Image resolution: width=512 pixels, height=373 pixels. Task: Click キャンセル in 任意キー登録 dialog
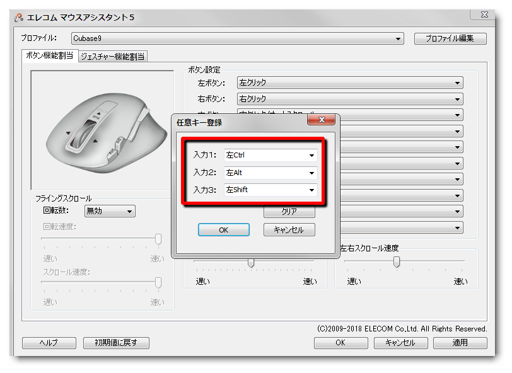289,230
